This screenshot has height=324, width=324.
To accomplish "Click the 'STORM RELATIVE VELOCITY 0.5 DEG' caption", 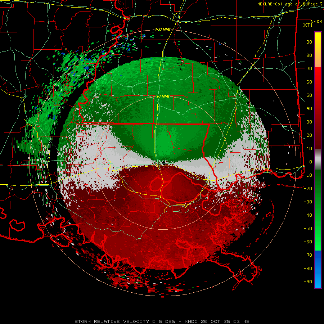I will (x=125, y=321).
